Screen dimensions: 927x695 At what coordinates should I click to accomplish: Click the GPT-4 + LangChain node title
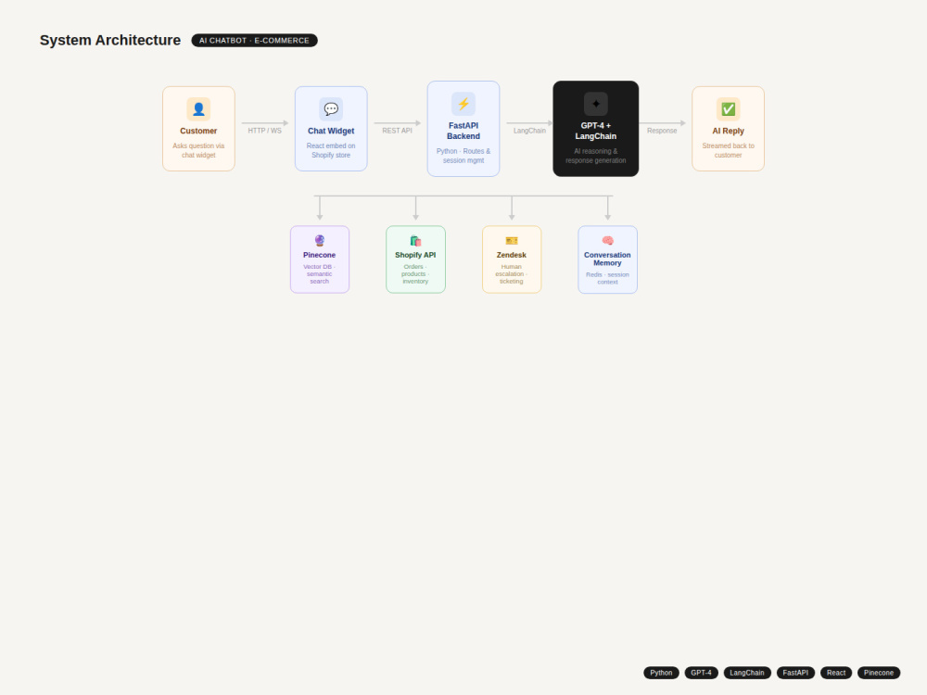pyautogui.click(x=596, y=131)
